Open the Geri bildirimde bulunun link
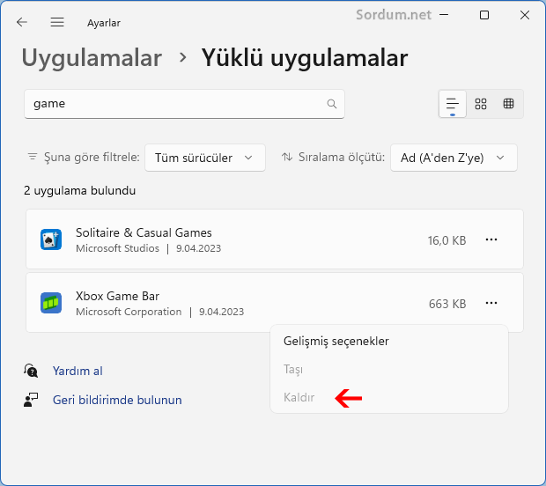This screenshot has width=546, height=486. click(x=117, y=400)
